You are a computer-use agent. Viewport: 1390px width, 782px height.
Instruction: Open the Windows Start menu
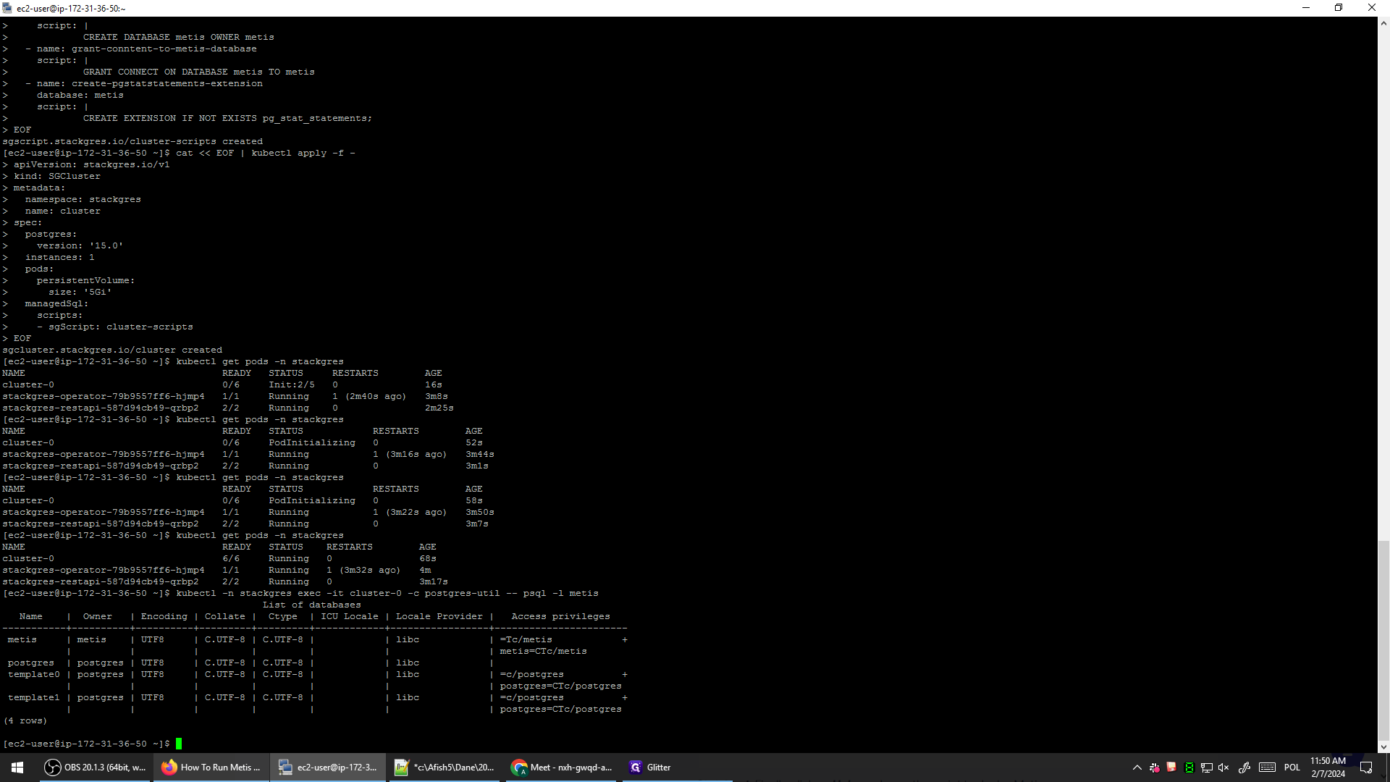pyautogui.click(x=17, y=768)
